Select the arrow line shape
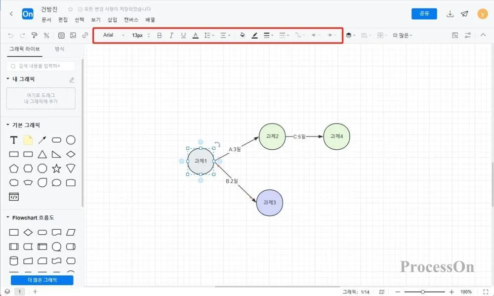Viewport: 494px width, 296px height. click(42, 140)
